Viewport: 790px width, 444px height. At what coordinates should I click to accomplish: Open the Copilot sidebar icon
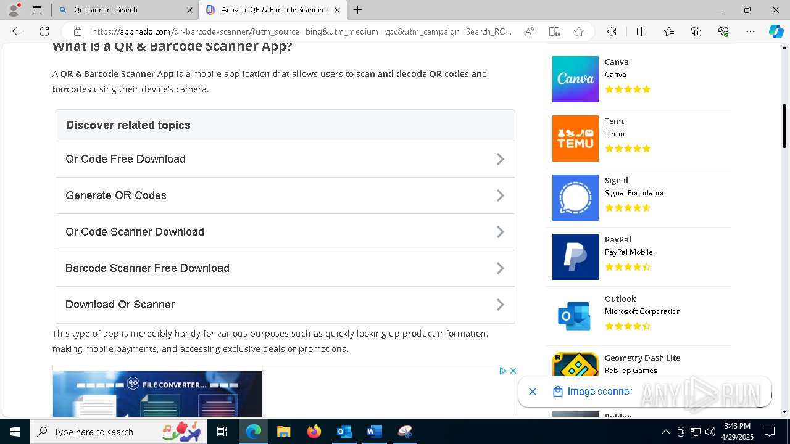tap(776, 31)
